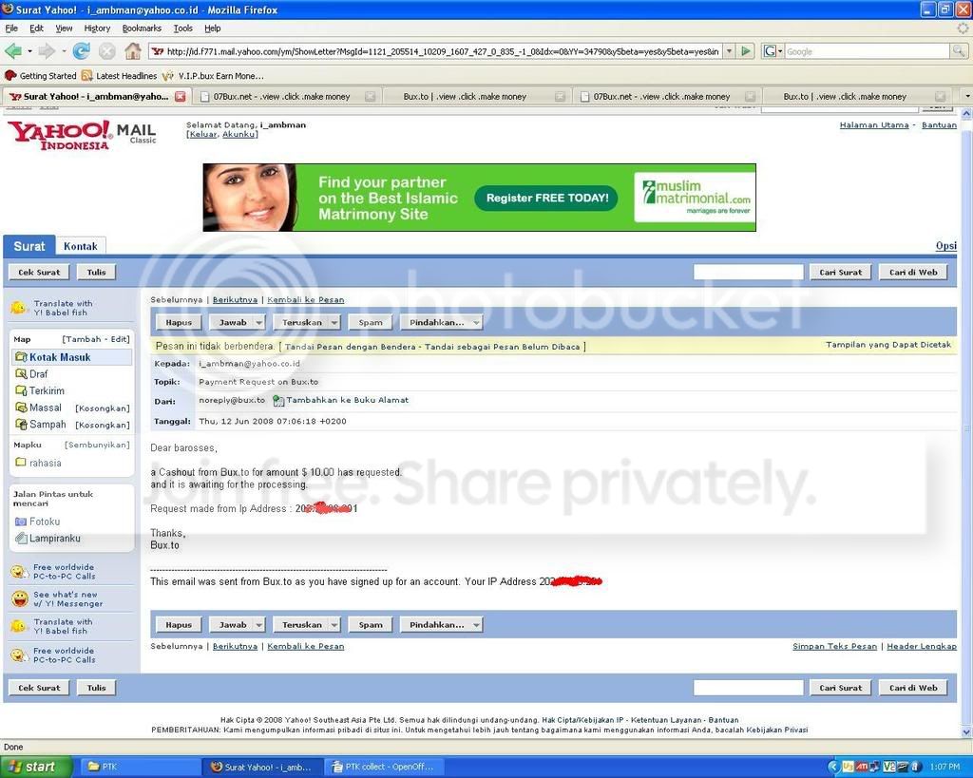Open the Bookmarks menu
The width and height of the screenshot is (973, 778).
(142, 28)
